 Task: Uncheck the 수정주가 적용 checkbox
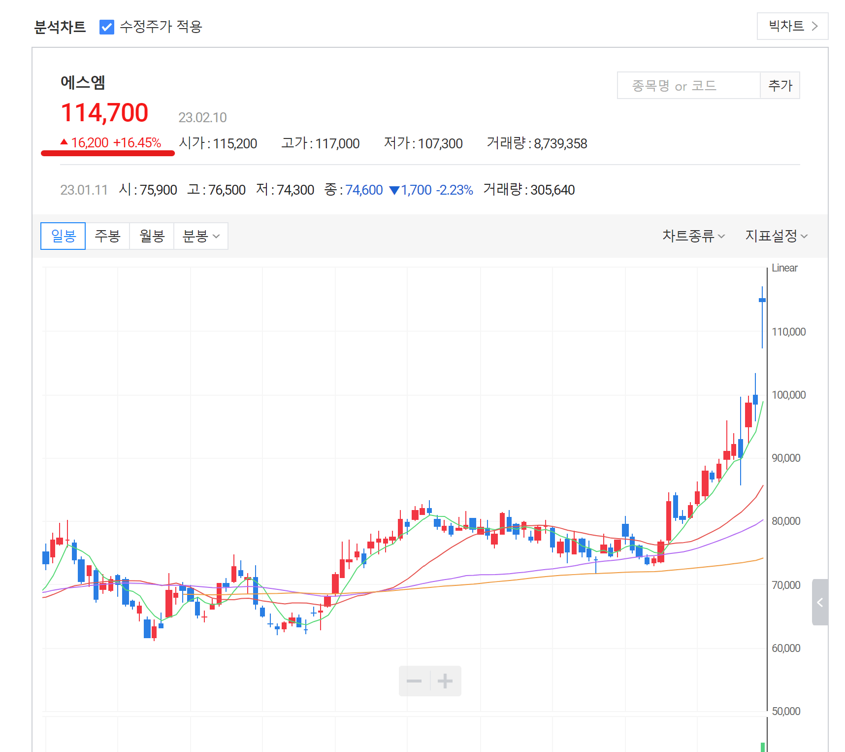click(107, 28)
